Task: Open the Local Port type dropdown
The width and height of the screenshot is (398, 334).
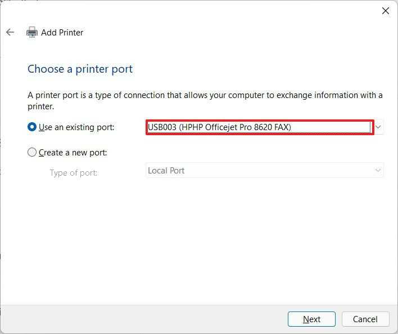Action: click(264, 171)
